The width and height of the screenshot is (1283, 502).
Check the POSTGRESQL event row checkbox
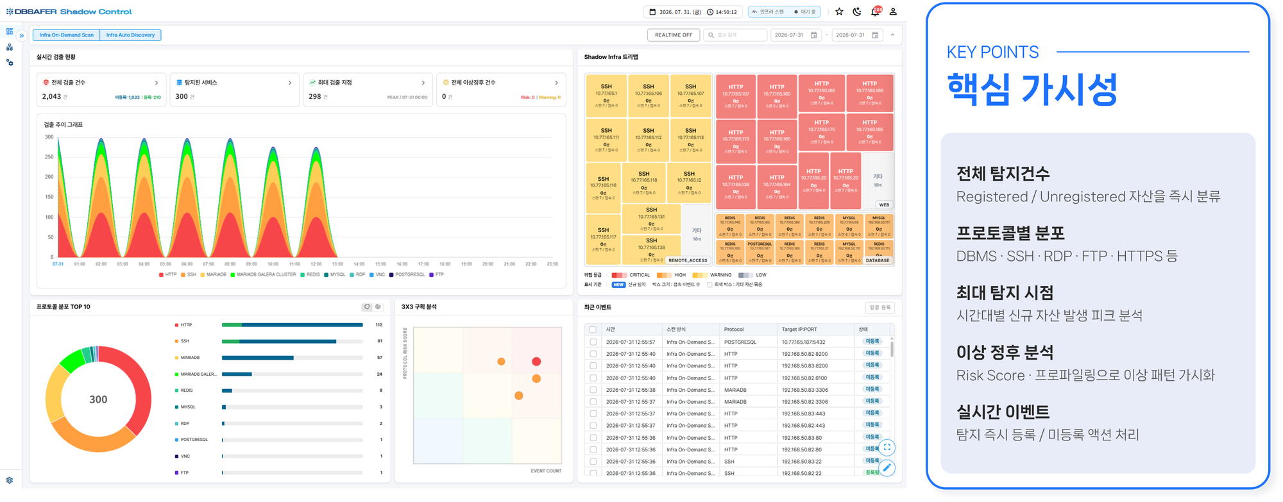click(x=593, y=342)
